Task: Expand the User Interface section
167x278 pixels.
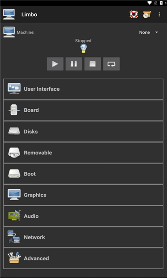Action: (83, 89)
